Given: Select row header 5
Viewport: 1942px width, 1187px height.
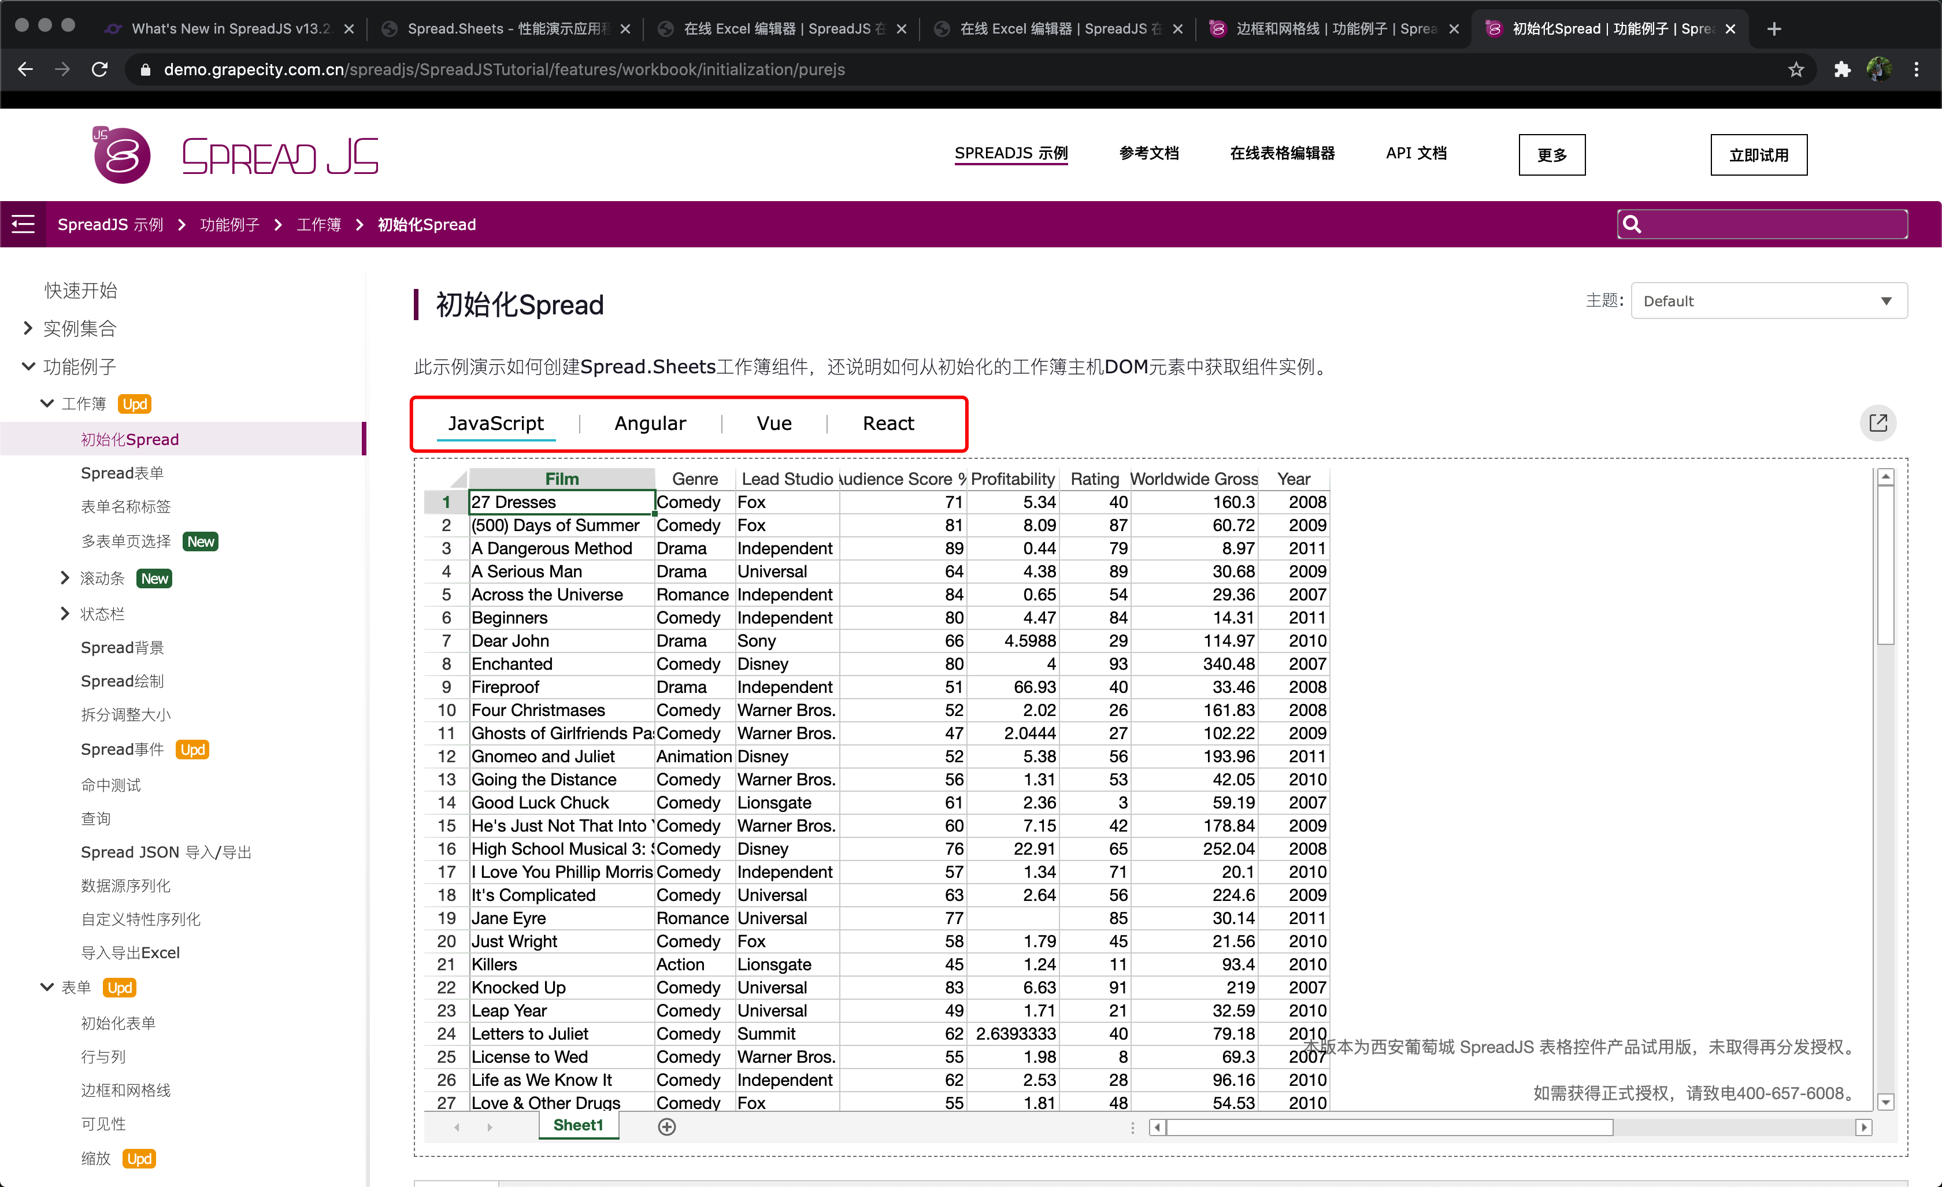Looking at the screenshot, I should coord(446,594).
